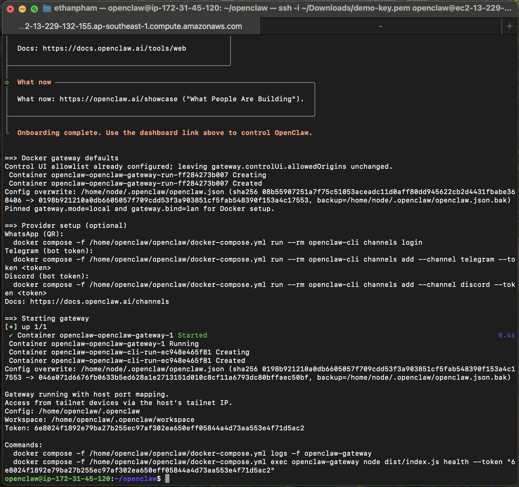This screenshot has width=519, height=487.
Task: Click the What now section header
Action: (x=34, y=82)
